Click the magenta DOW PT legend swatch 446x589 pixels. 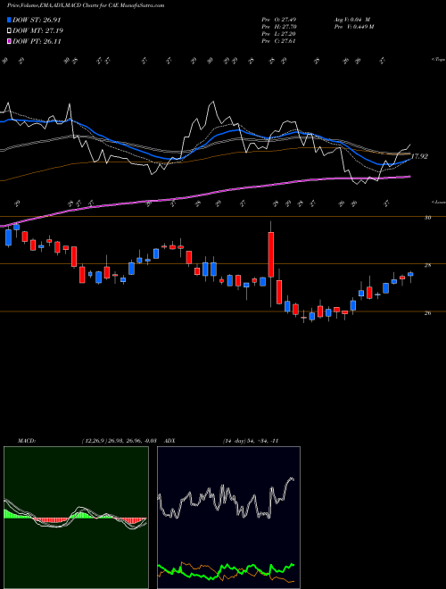pyautogui.click(x=9, y=41)
